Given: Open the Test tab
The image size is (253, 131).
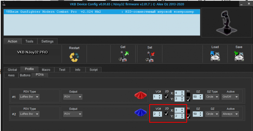Looking at the screenshot, I should click(62, 70).
